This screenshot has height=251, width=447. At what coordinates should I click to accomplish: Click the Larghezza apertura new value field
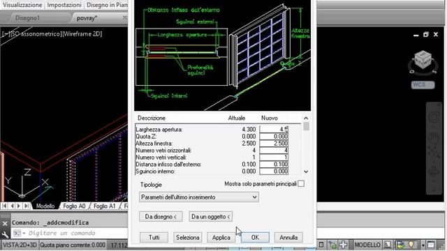click(x=274, y=129)
